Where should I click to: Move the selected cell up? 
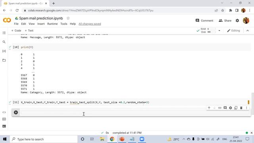coord(209,108)
